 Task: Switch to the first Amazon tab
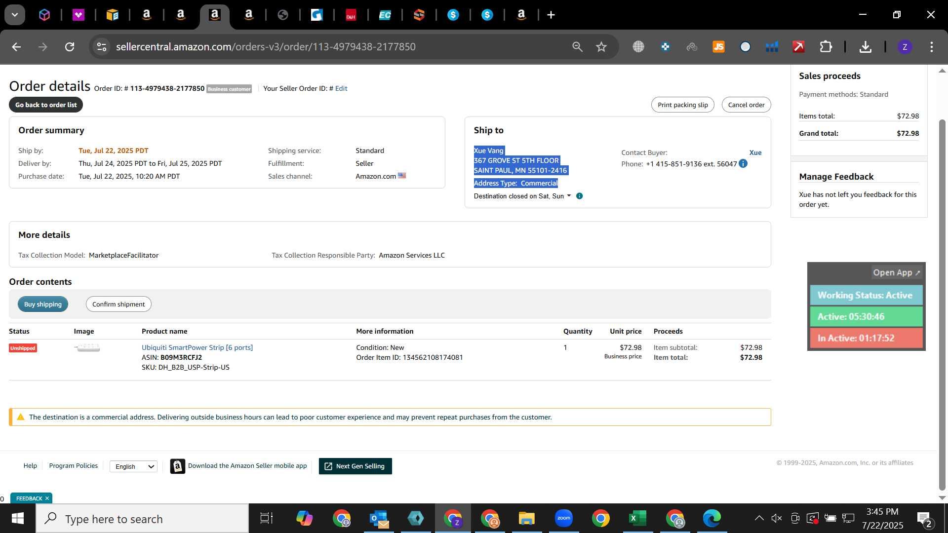point(147,15)
